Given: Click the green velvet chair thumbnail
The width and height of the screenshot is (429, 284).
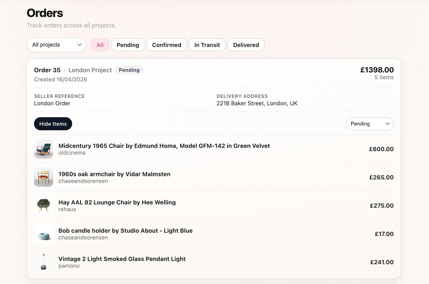Looking at the screenshot, I should 44,149.
